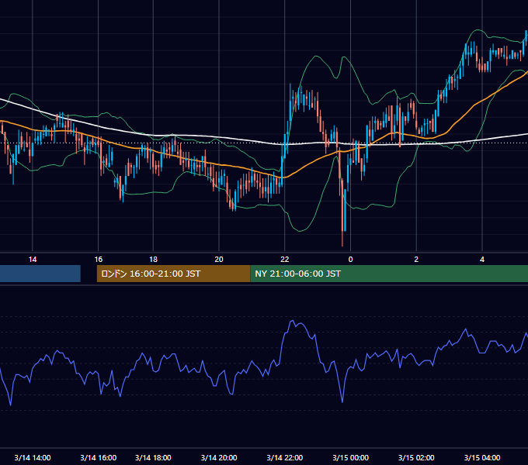Viewport: 528px width, 465px height.
Task: Click the 3/15 04:00 date label
Action: [482, 457]
